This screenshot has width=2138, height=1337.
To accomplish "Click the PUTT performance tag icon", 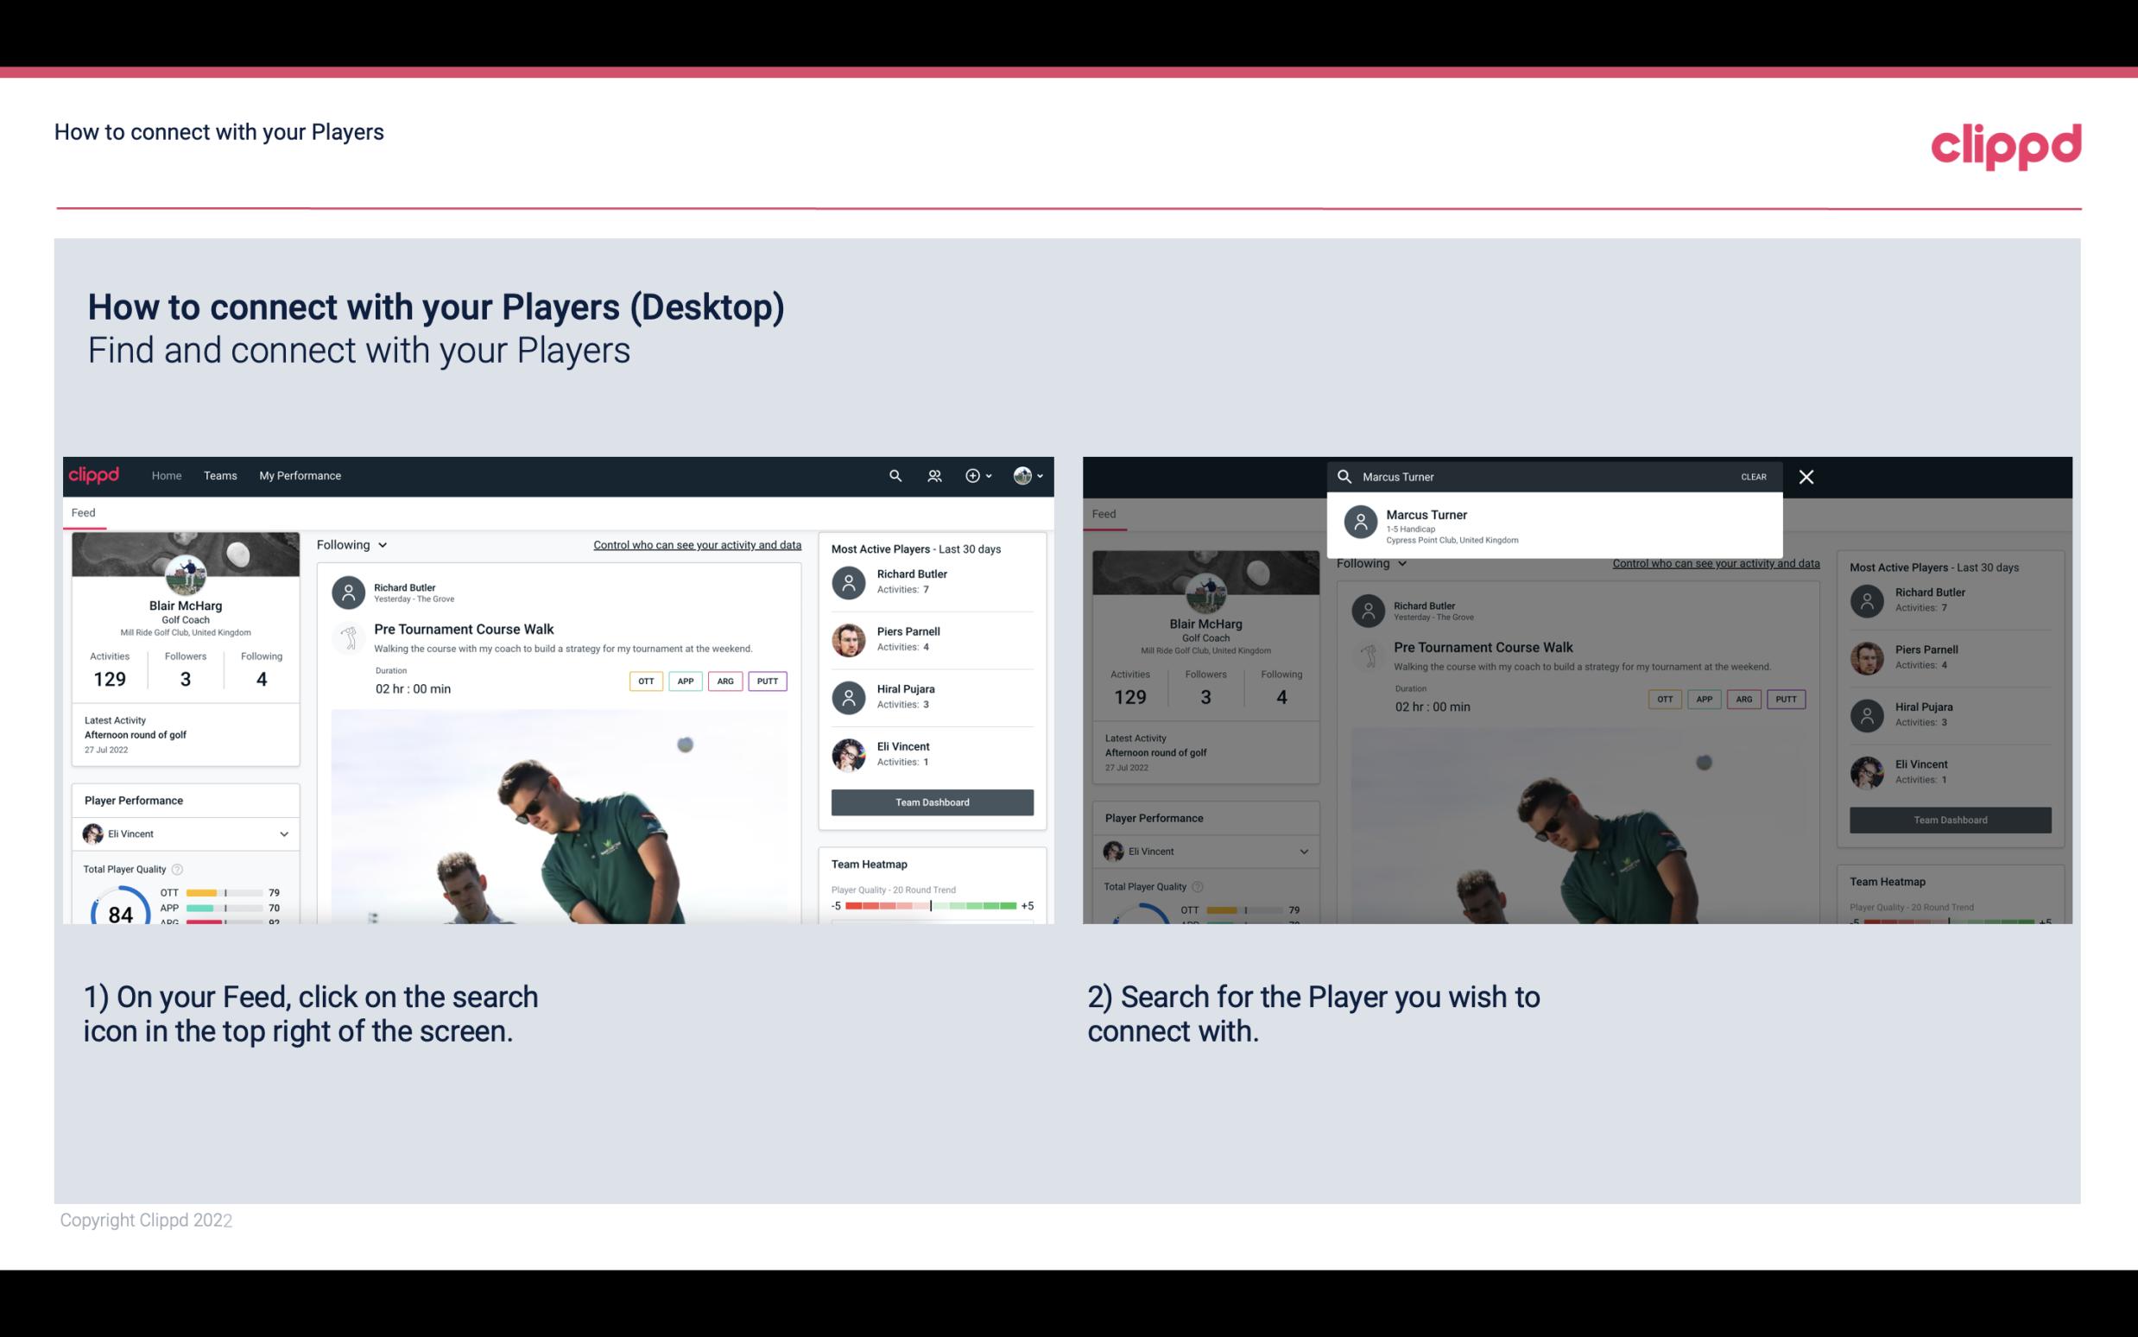I will click(767, 679).
